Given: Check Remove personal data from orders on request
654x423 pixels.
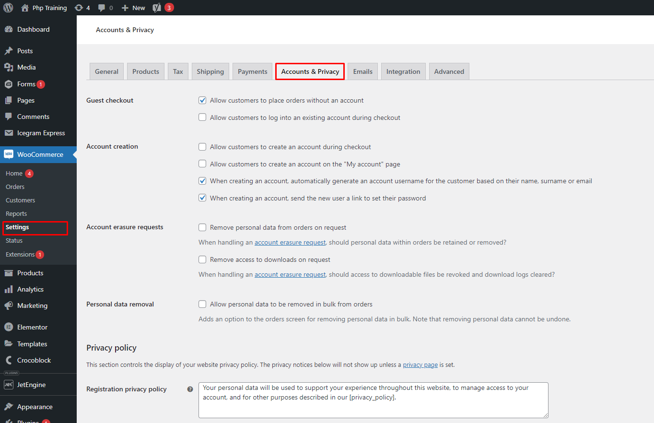Looking at the screenshot, I should click(202, 227).
